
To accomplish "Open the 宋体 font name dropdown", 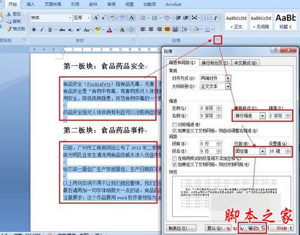I will [70, 18].
